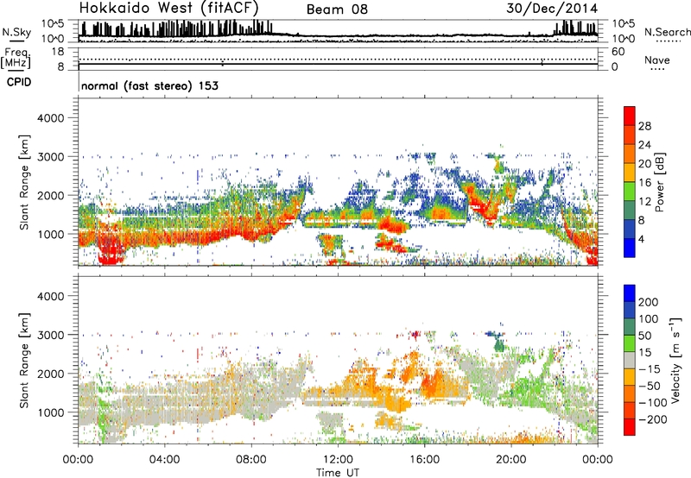Click Power colorbar segment between 20 and 24
Image resolution: width=691 pixels, height=478 pixels.
pos(630,154)
